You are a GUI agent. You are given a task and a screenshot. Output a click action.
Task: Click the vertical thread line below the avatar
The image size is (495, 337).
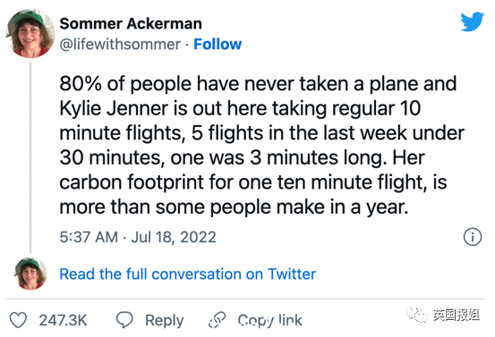[30, 157]
